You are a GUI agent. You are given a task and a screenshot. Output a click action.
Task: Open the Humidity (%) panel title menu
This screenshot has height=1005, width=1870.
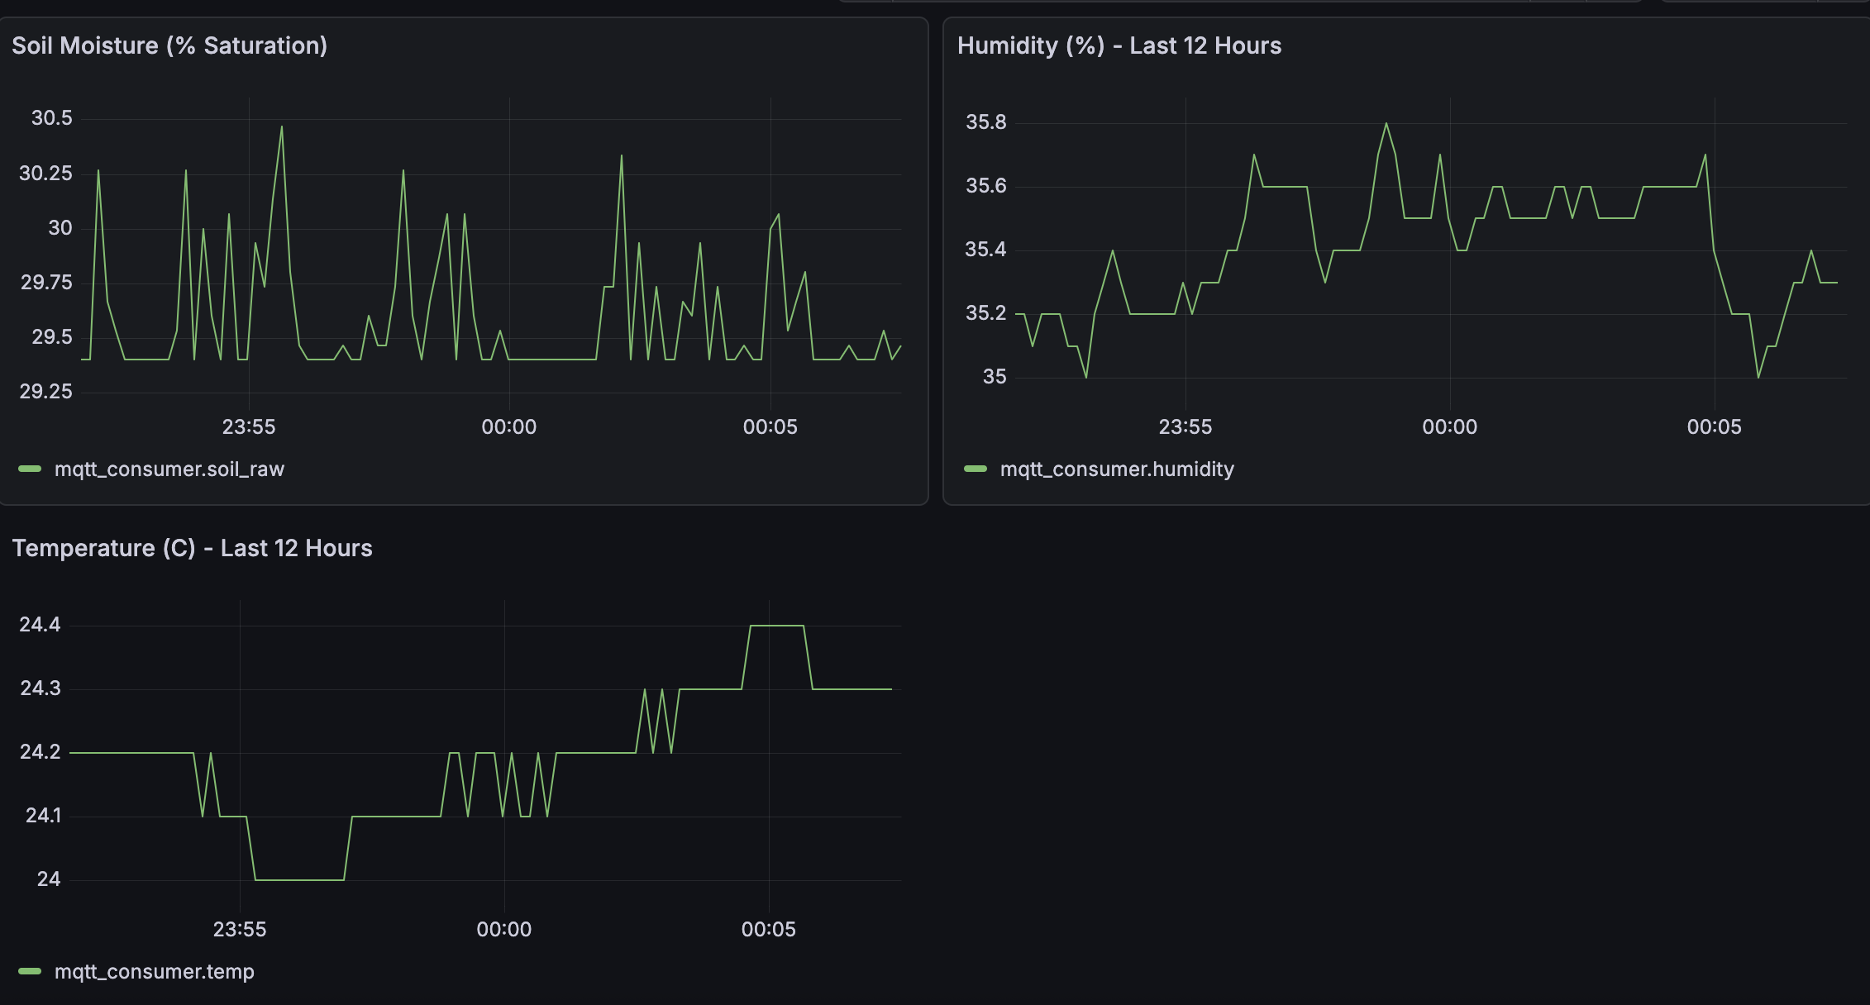click(x=1119, y=45)
